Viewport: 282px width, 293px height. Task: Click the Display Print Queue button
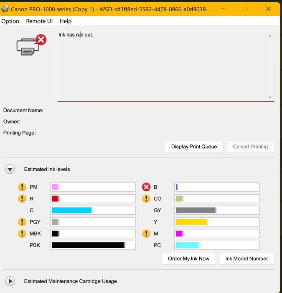[x=194, y=146]
